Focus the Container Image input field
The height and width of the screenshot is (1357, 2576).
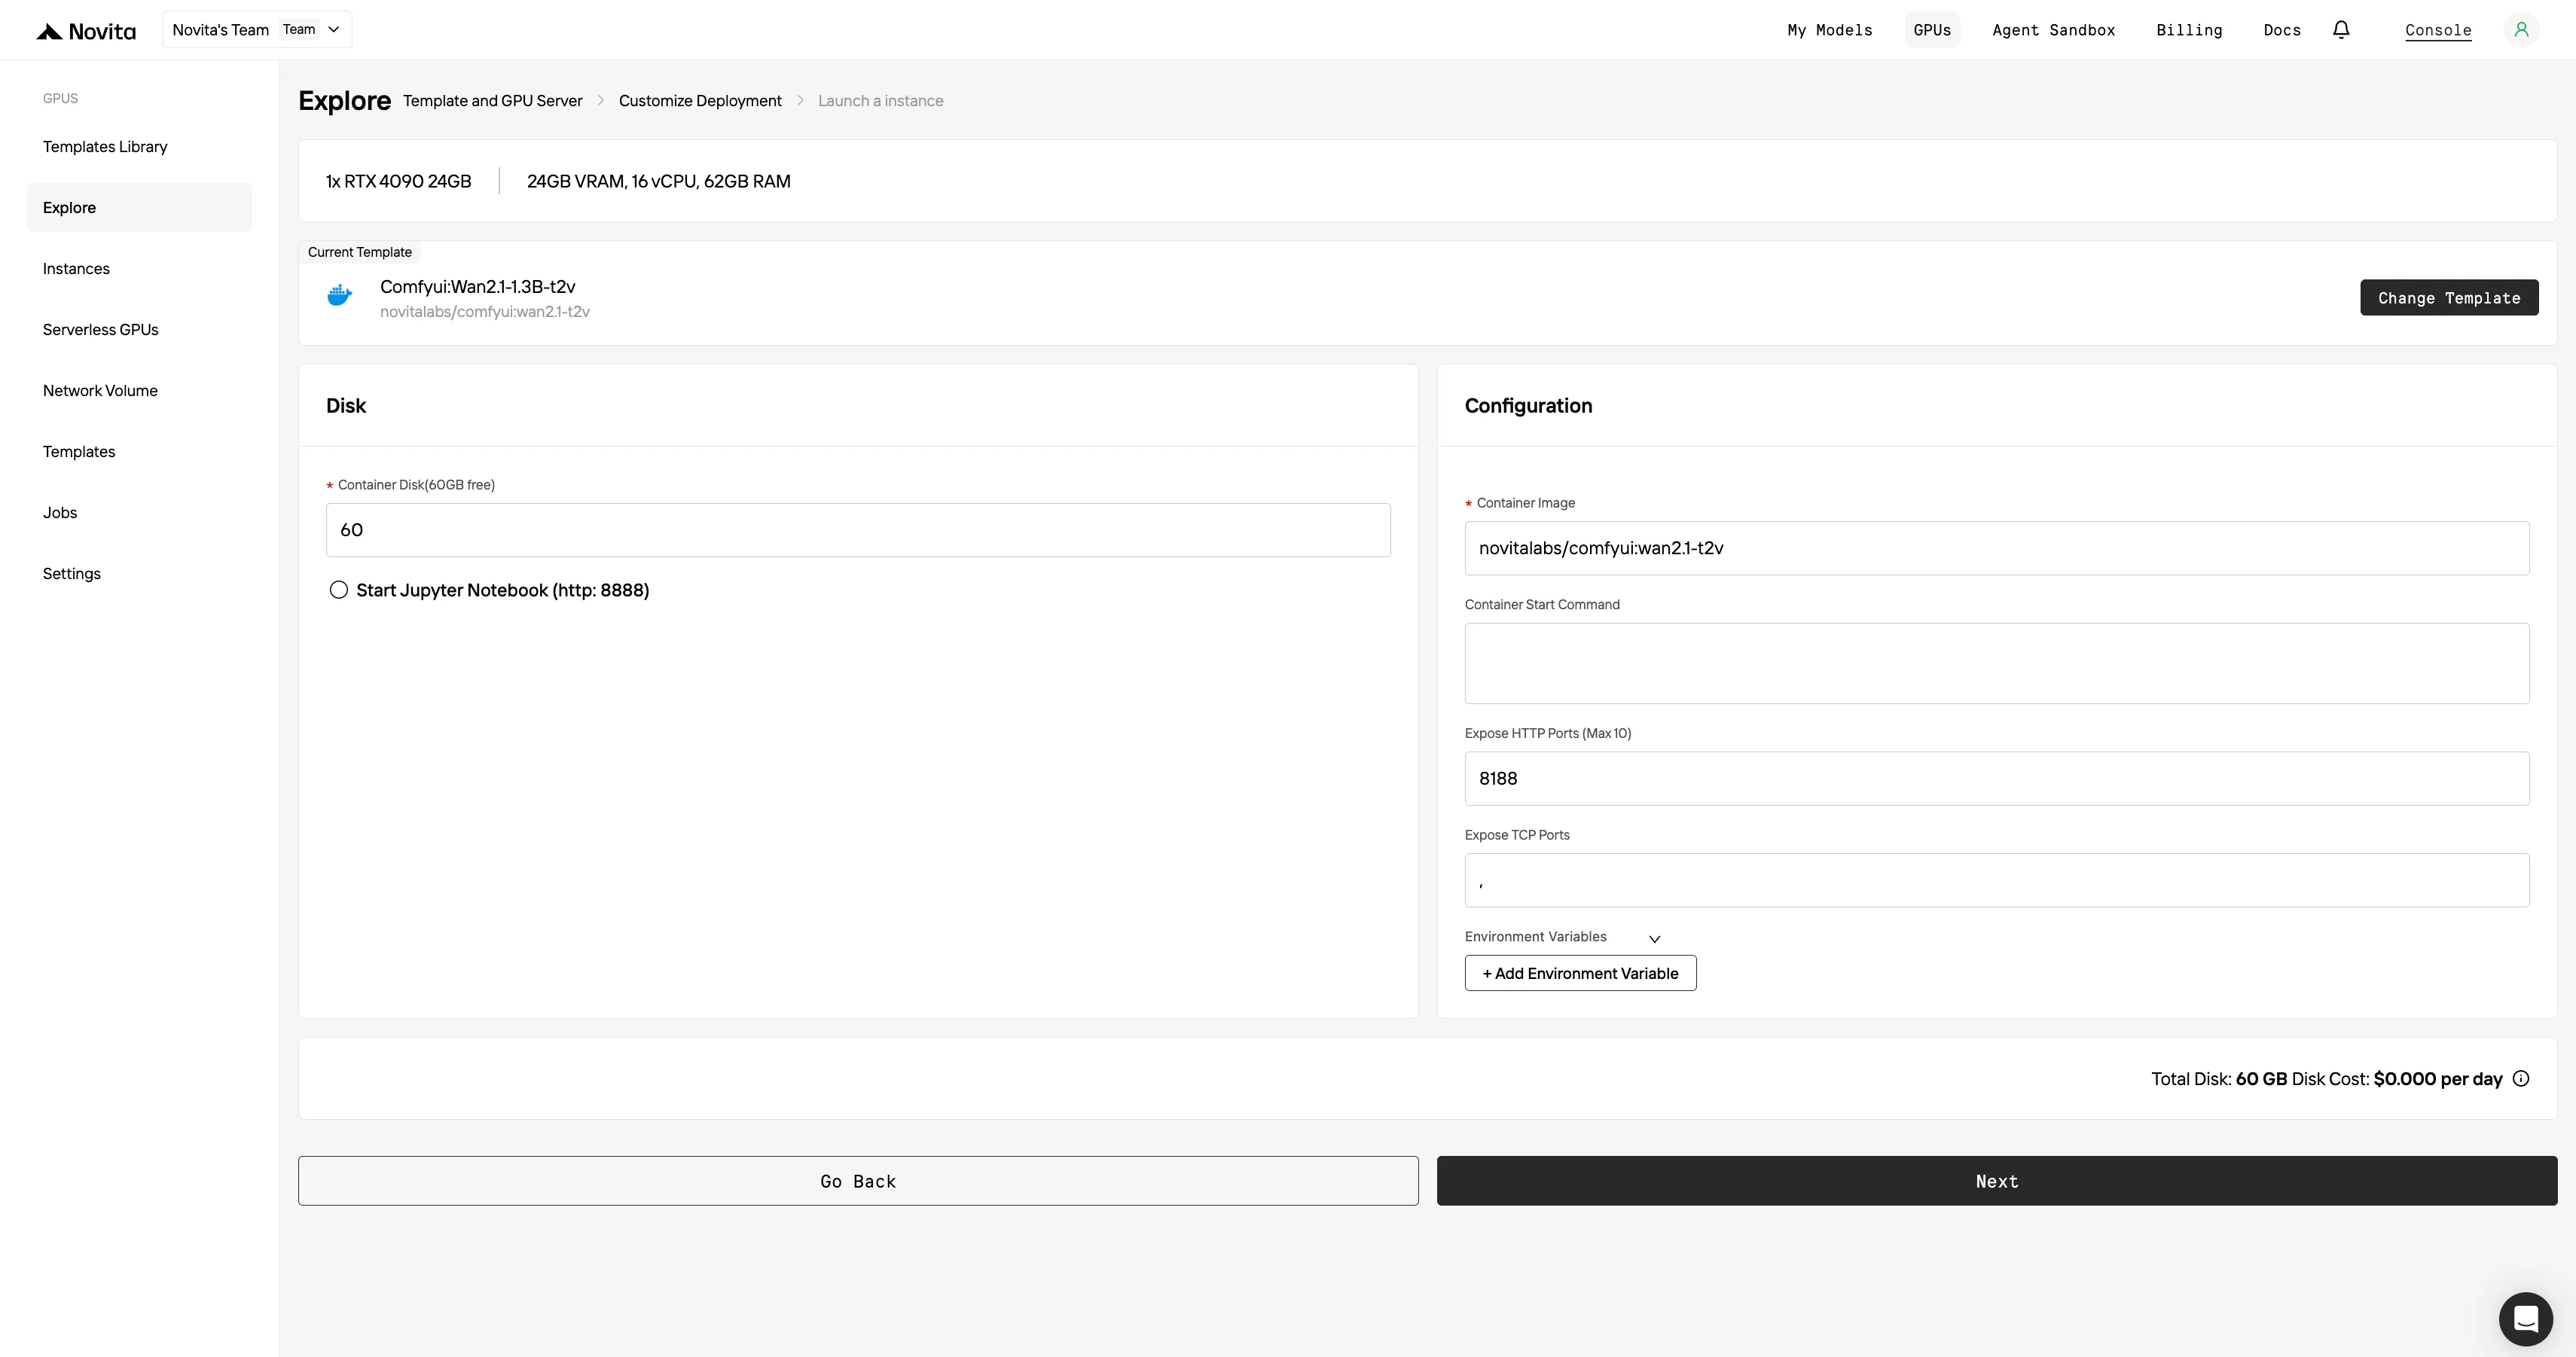click(x=1997, y=548)
